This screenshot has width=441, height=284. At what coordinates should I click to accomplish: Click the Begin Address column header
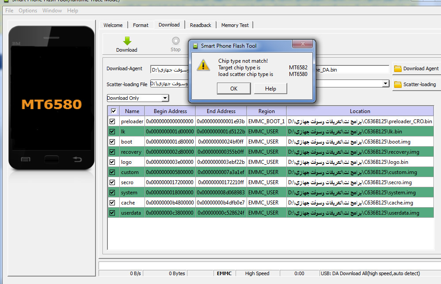[170, 111]
